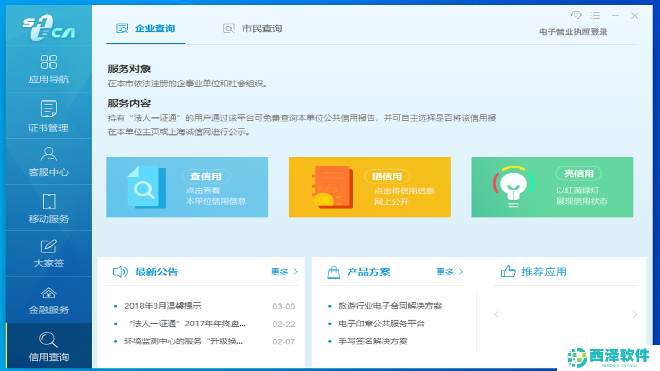Image resolution: width=660 pixels, height=371 pixels.
Task: Switch to the 市民查询 tab
Action: (x=253, y=29)
